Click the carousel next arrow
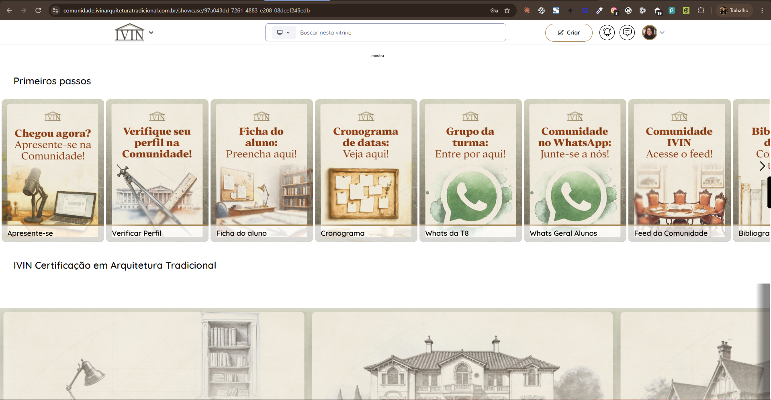The width and height of the screenshot is (771, 400). pos(762,166)
